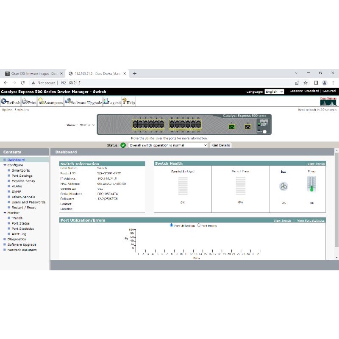Open View Trends link in Port Utilization
Screen dimensions: 339x339
click(x=282, y=220)
